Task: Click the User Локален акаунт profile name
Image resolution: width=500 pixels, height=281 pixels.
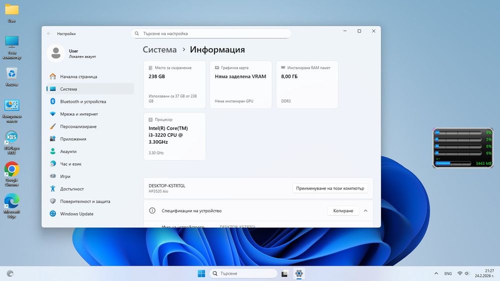Action: coord(82,53)
